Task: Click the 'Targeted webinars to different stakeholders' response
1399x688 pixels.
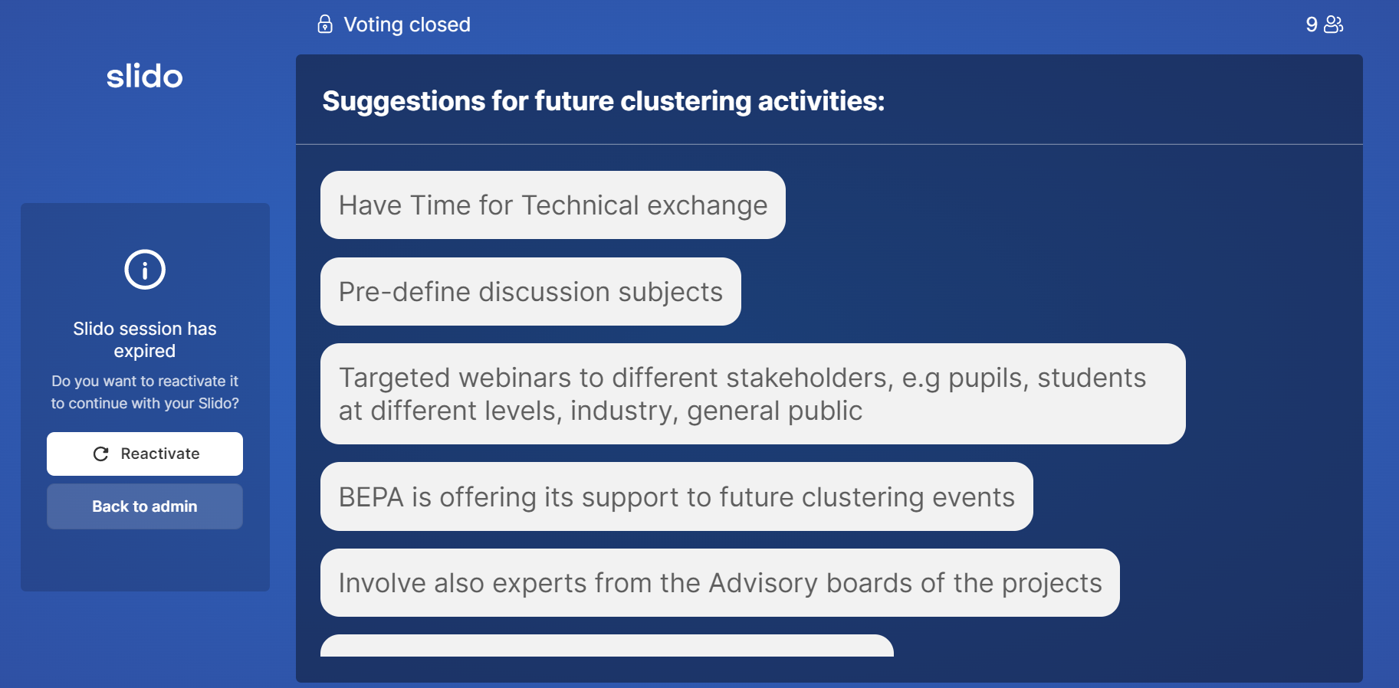Action: [x=753, y=394]
